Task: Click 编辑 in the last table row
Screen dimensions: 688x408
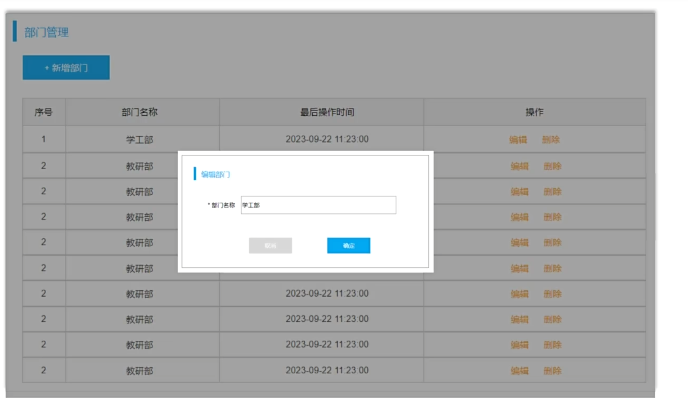Action: [519, 371]
